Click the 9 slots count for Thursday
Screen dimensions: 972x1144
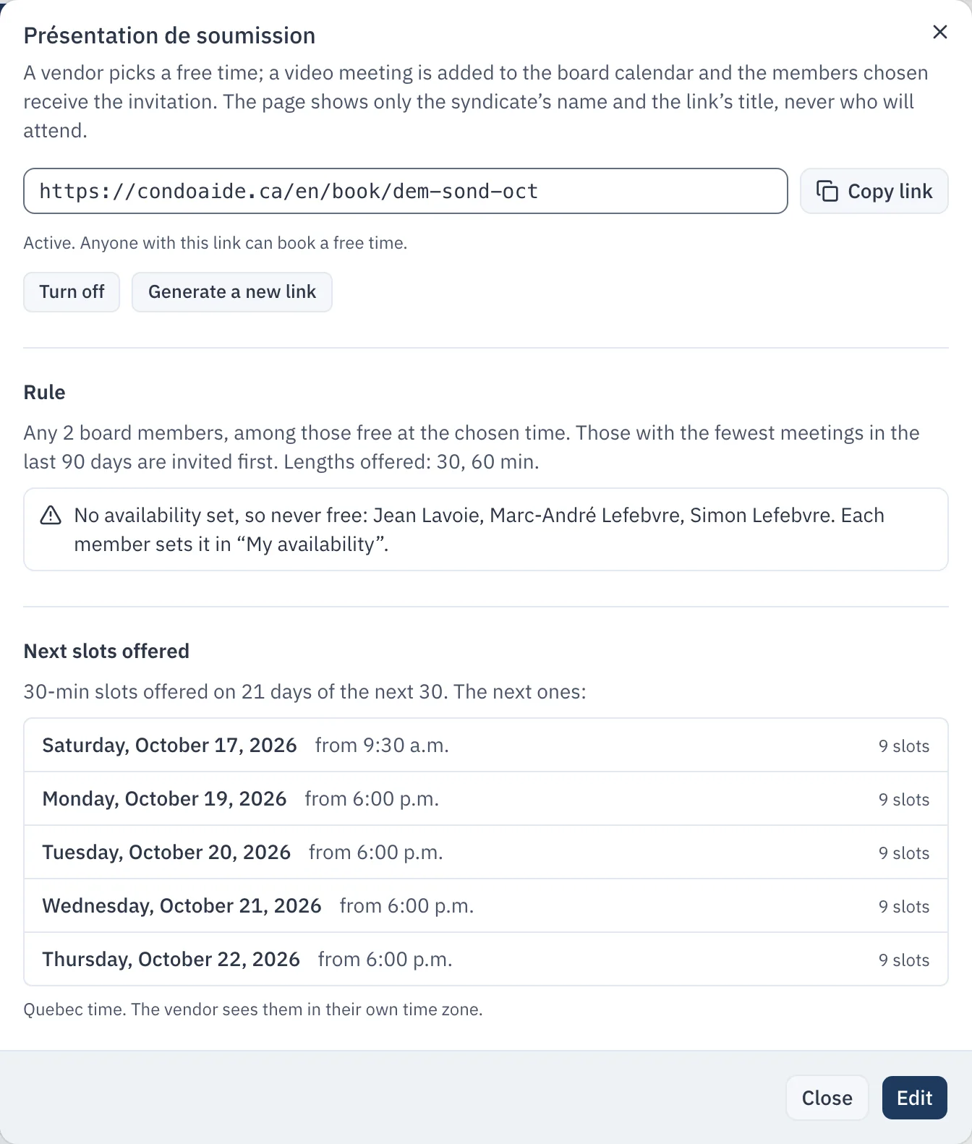(x=903, y=960)
